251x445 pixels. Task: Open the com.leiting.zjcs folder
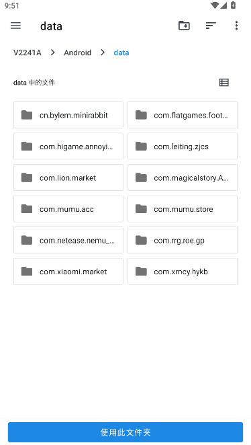(x=183, y=146)
